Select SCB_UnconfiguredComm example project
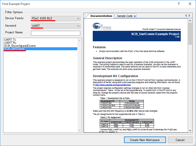 [x=20, y=46]
